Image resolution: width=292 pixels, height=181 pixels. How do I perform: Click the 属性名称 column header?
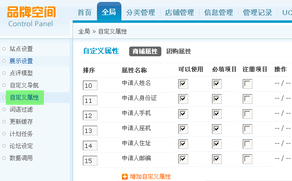(x=134, y=70)
